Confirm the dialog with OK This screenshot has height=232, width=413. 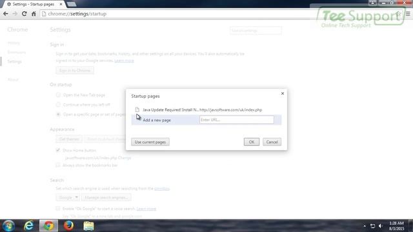point(252,142)
